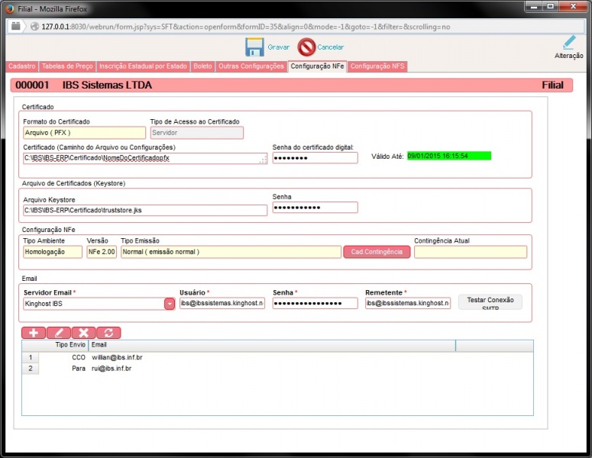The width and height of the screenshot is (592, 458).
Task: Open the Tipo Ambiente Homologação combo
Action: pos(53,252)
